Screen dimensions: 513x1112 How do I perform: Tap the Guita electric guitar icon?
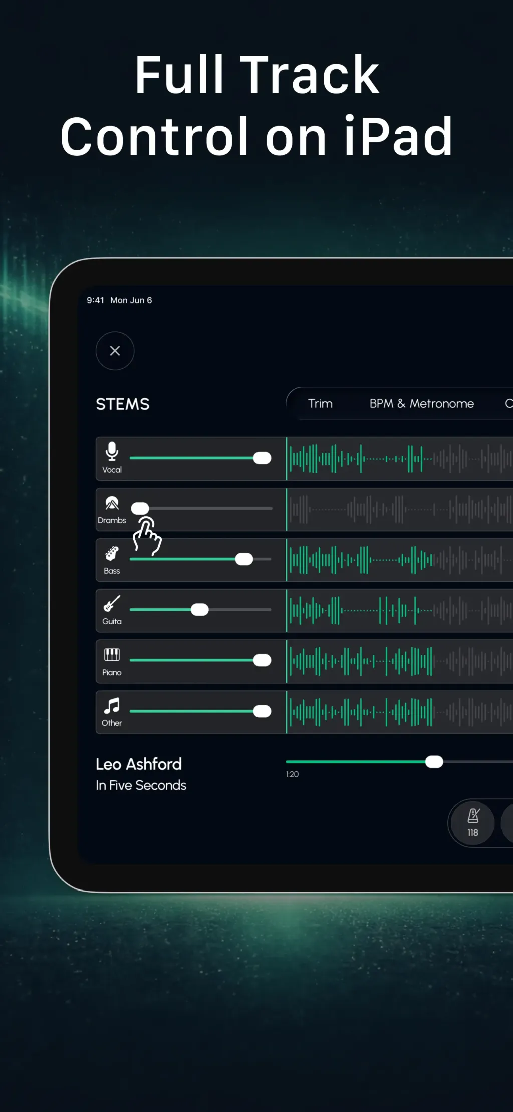tap(112, 603)
